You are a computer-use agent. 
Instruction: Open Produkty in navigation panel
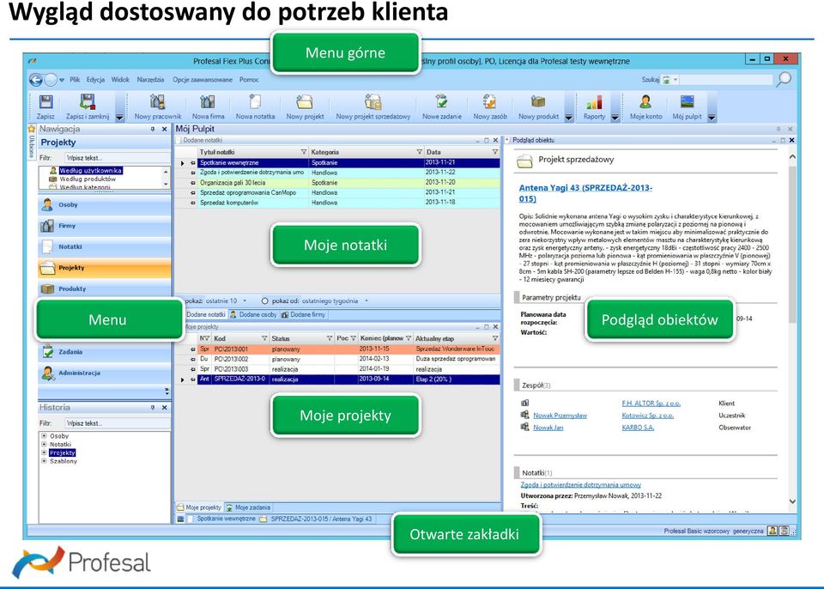coord(105,288)
